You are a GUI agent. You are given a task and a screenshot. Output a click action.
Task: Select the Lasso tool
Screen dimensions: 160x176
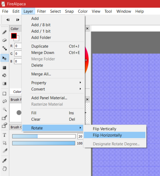click(x=4, y=101)
